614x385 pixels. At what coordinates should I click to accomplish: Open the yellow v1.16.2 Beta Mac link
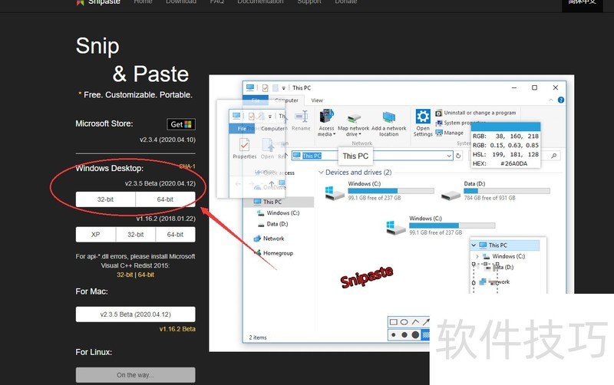coord(177,329)
